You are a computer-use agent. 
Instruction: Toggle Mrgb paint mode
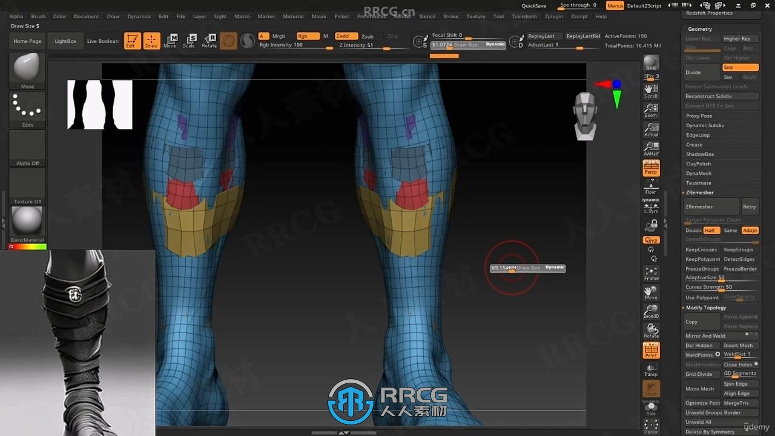click(x=279, y=36)
